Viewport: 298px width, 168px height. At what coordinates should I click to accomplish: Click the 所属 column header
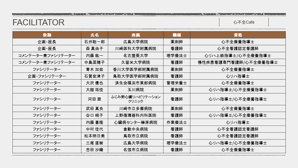(x=136, y=35)
